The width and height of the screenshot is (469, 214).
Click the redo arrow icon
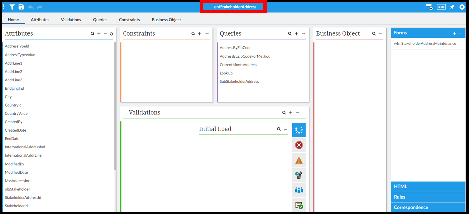coord(40,7)
